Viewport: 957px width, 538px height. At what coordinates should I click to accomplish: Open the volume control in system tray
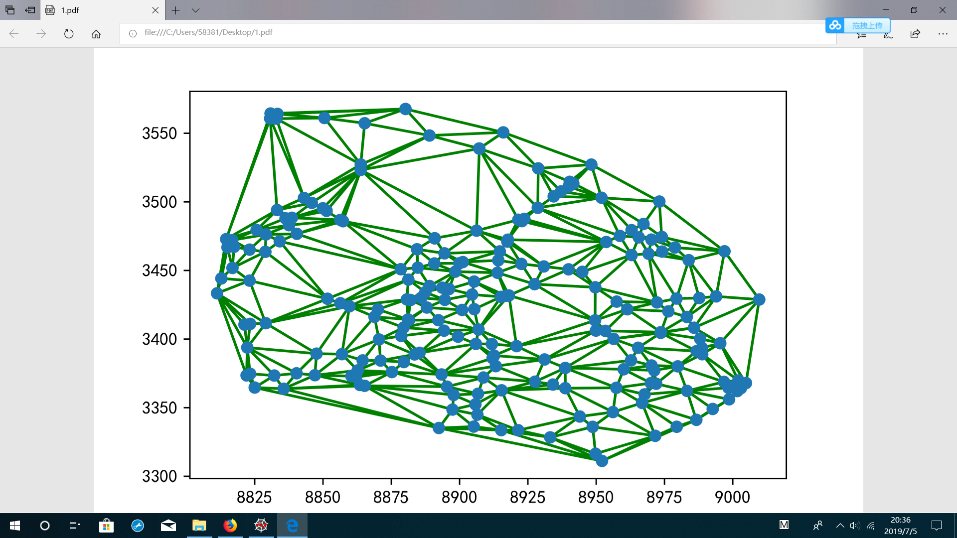(x=855, y=526)
